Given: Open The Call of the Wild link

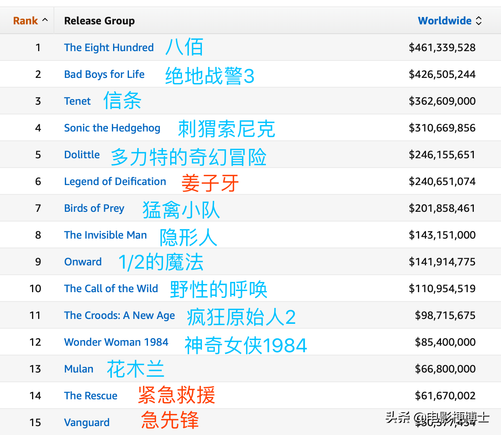Looking at the screenshot, I should pos(111,289).
